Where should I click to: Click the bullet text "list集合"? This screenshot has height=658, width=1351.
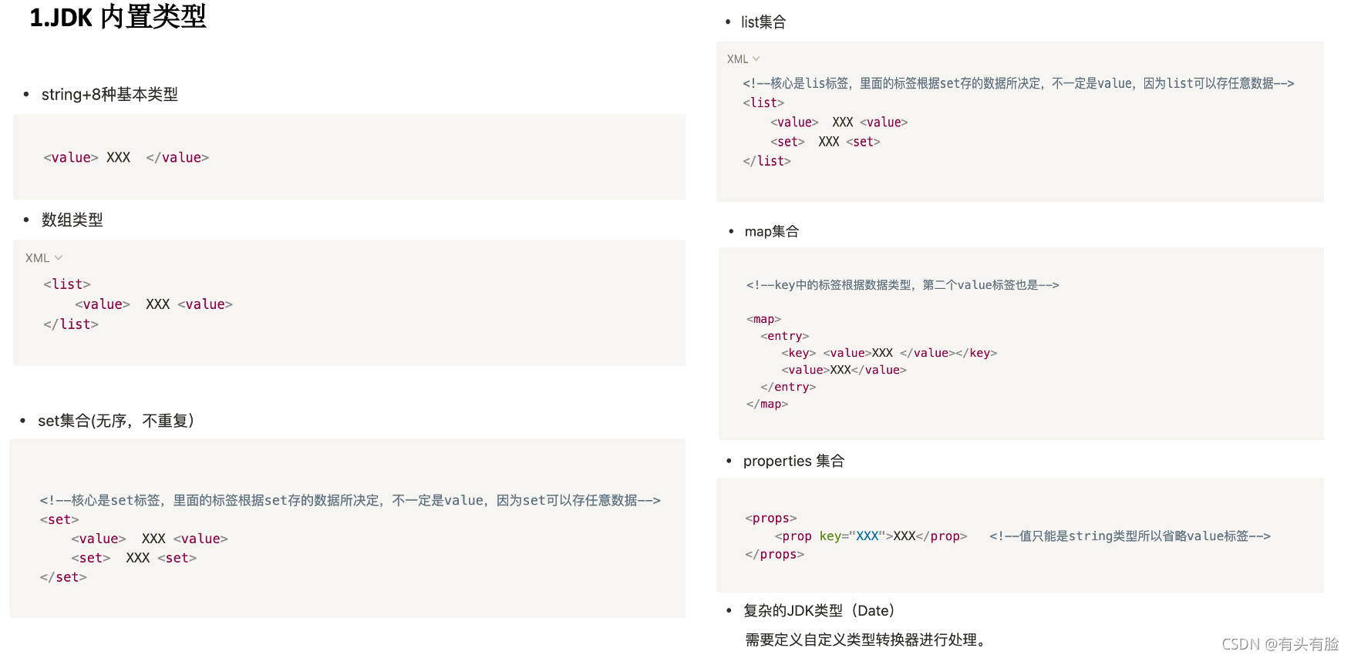coord(763,22)
